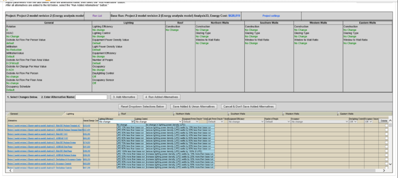Open the Number of People dropdown

278,122
